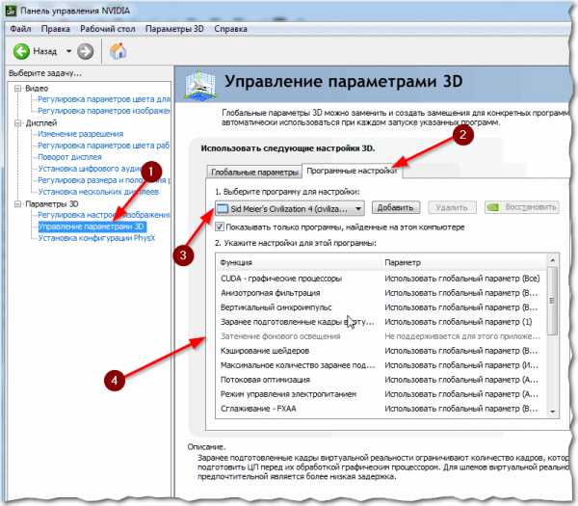Click scroll-up arrow of settings list
The width and height of the screenshot is (578, 506).
[x=552, y=260]
